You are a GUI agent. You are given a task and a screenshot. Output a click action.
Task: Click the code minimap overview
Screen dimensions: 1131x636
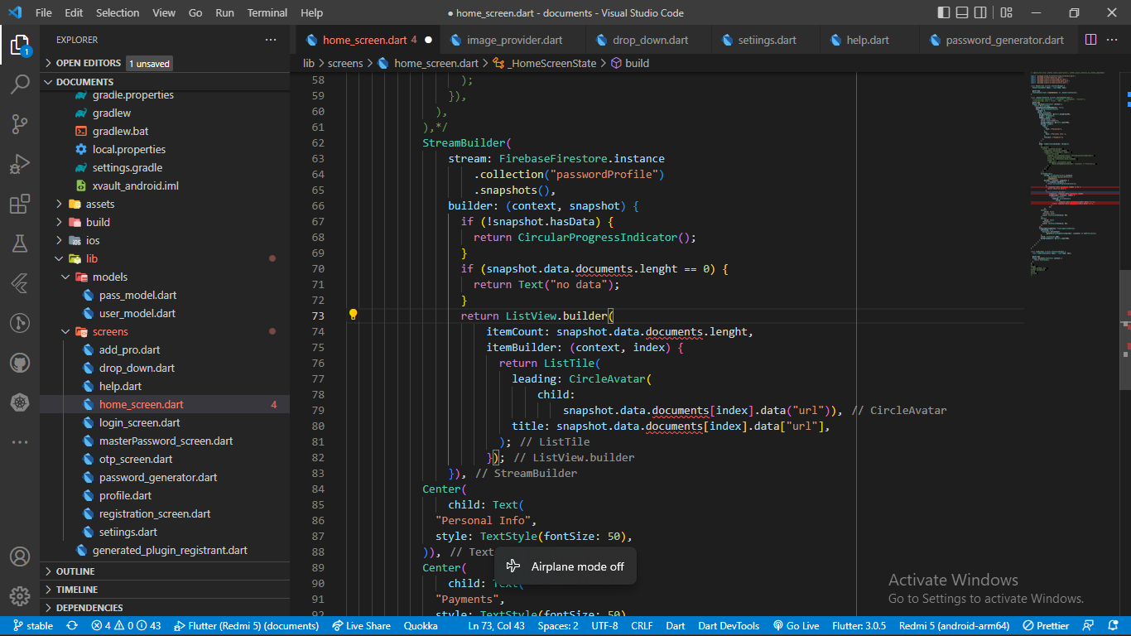point(1073,174)
